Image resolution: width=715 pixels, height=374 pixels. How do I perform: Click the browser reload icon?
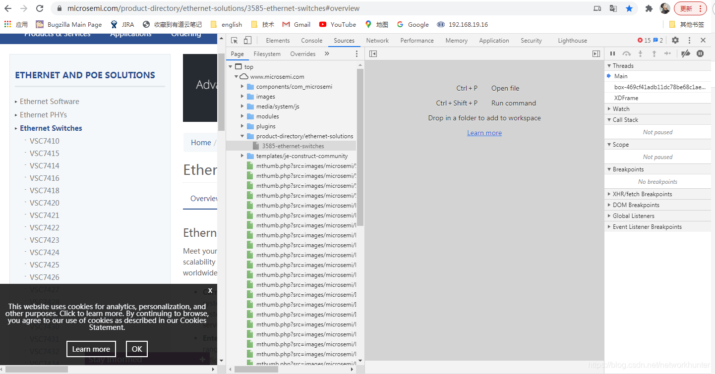point(40,8)
